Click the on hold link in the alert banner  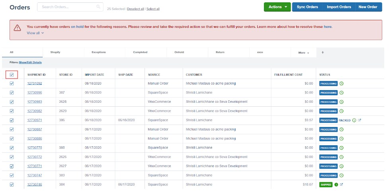click(77, 27)
